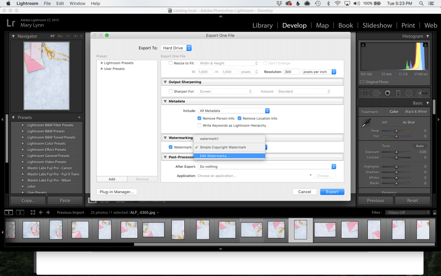
Task: Click the Export button
Action: pos(332,192)
